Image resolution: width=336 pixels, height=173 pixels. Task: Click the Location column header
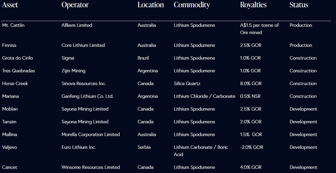point(151,5)
